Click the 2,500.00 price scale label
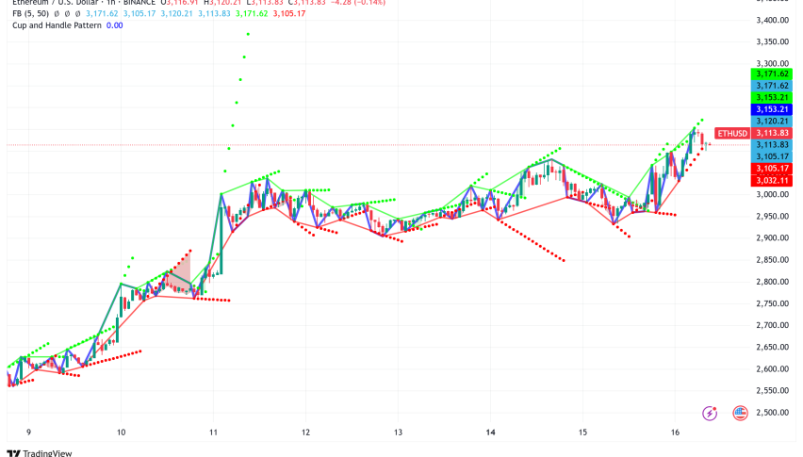 pos(772,412)
